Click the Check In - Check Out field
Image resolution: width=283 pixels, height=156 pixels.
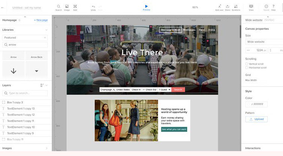tap(144, 90)
